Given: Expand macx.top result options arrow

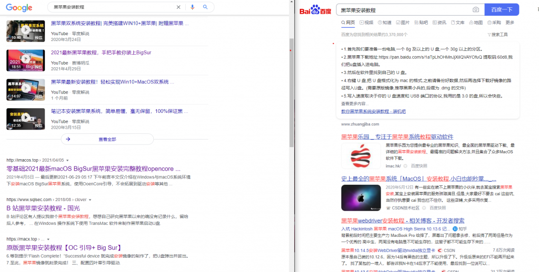Looking at the screenshot, I should (48, 239).
